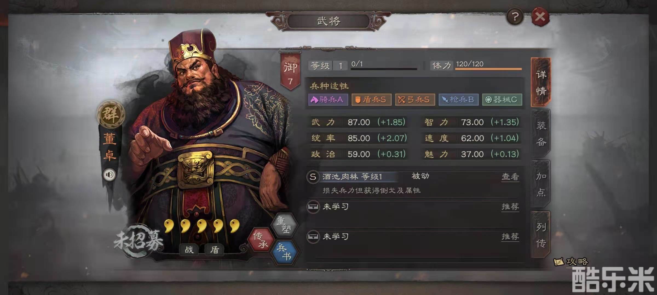
Task: Open the help question mark icon
Action: (515, 17)
